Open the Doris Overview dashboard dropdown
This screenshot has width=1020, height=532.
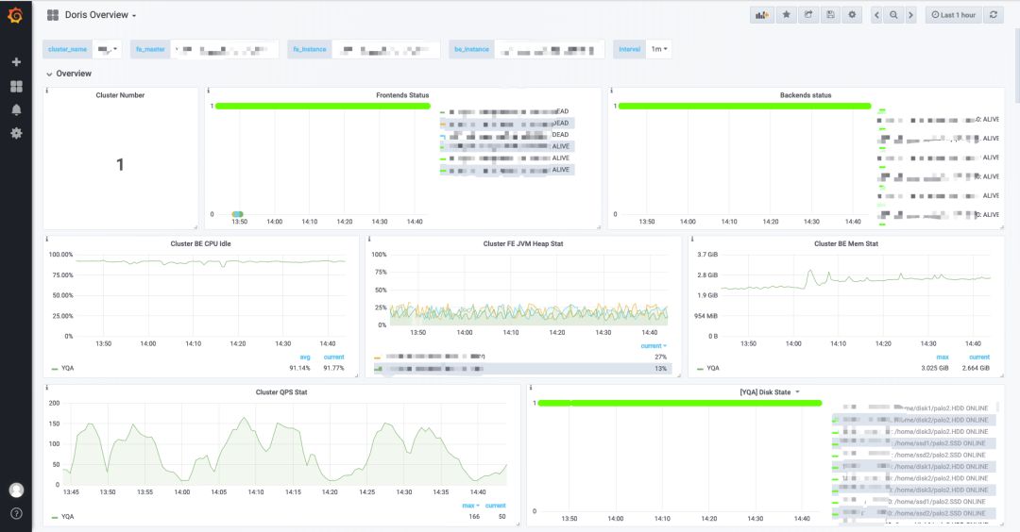[x=100, y=15]
